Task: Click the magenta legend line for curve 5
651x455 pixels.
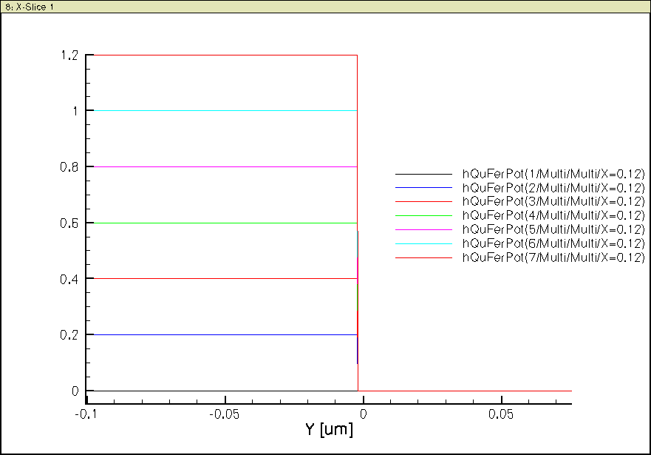Action: pyautogui.click(x=423, y=230)
